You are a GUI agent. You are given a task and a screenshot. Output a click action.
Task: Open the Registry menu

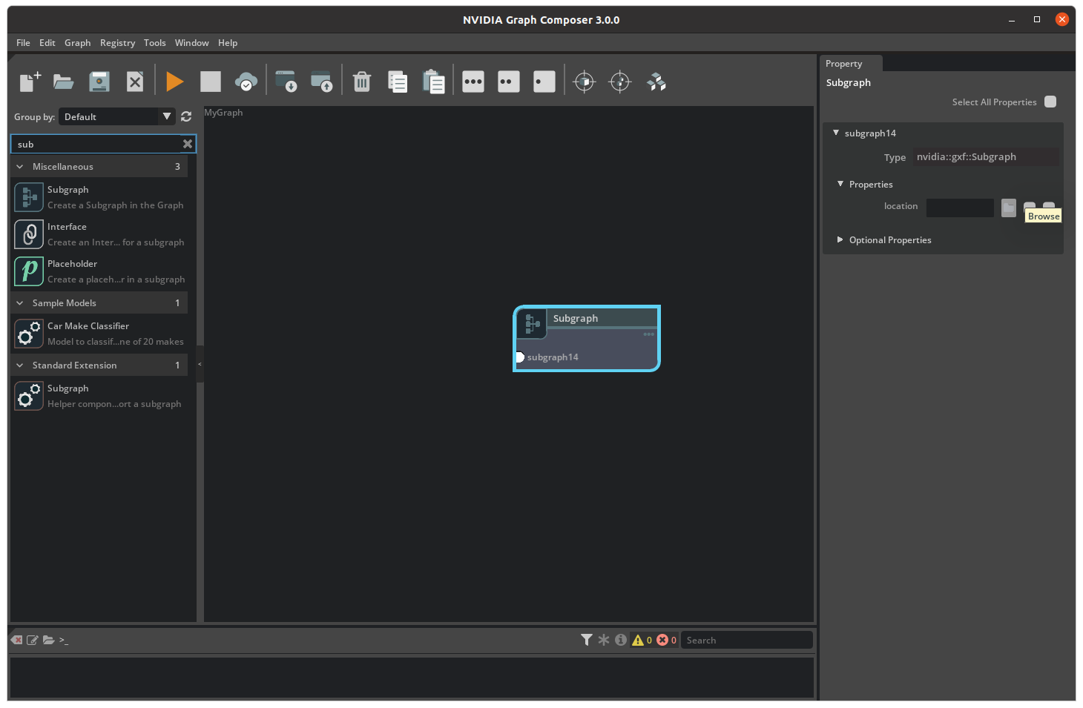pyautogui.click(x=117, y=43)
